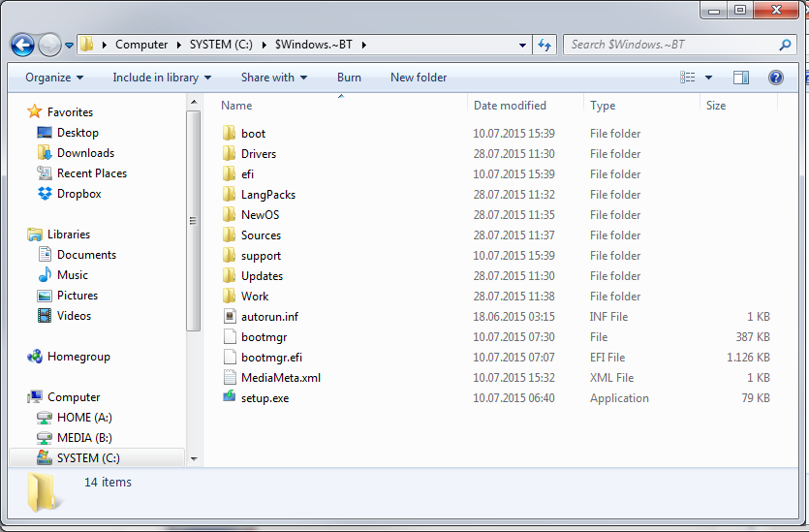This screenshot has height=532, width=809.
Task: Click the Refresh button beside address bar
Action: coord(545,45)
